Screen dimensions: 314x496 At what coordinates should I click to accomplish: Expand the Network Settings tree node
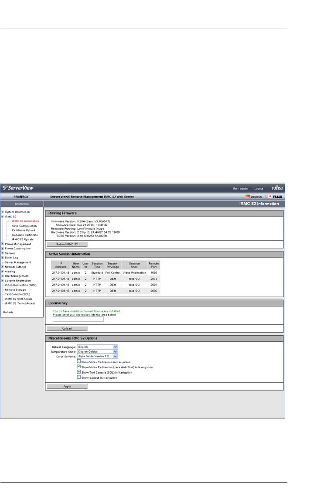point(2,267)
